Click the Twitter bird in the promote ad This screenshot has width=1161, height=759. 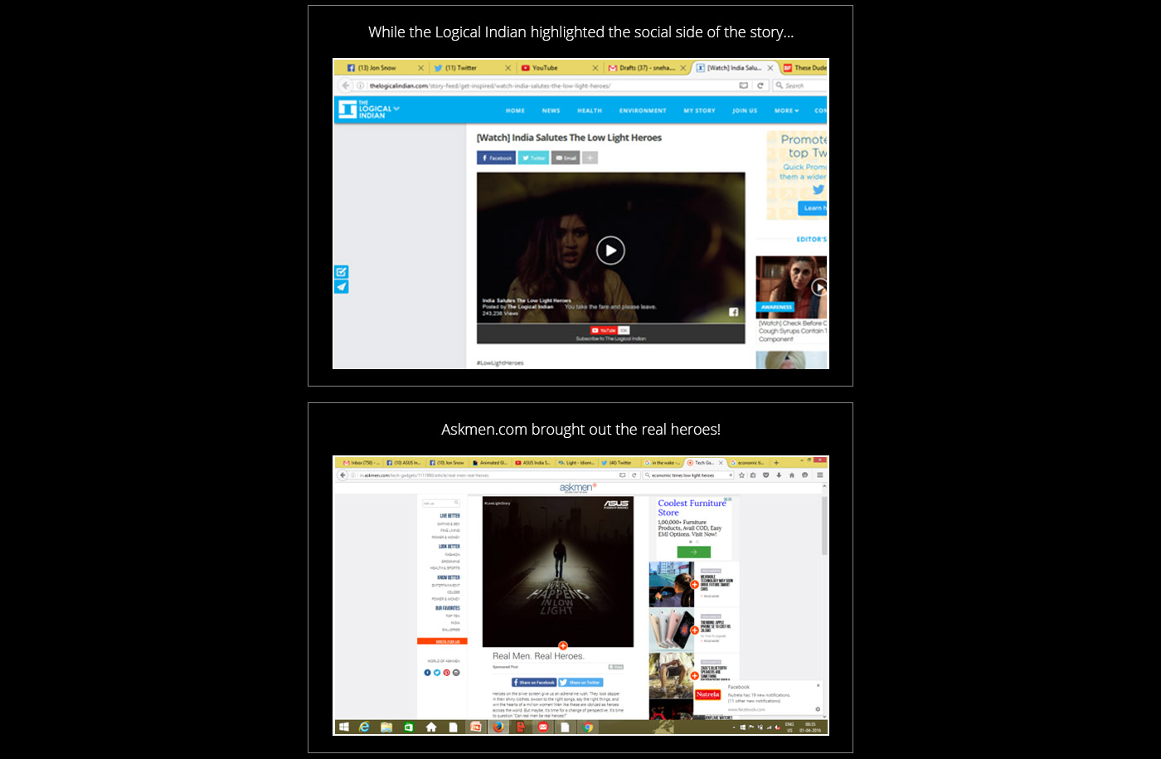[x=818, y=189]
